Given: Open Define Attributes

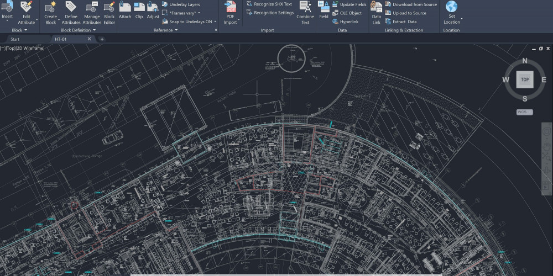Looking at the screenshot, I should (71, 12).
